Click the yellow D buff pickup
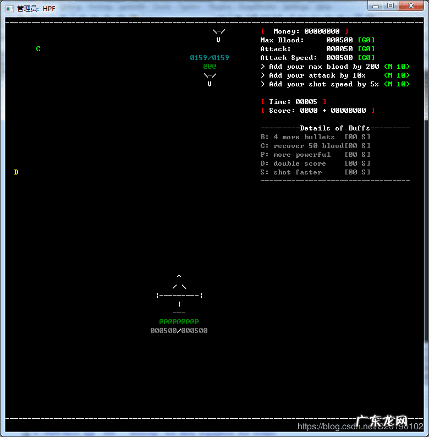Screen dimensions: 429x437 16,172
